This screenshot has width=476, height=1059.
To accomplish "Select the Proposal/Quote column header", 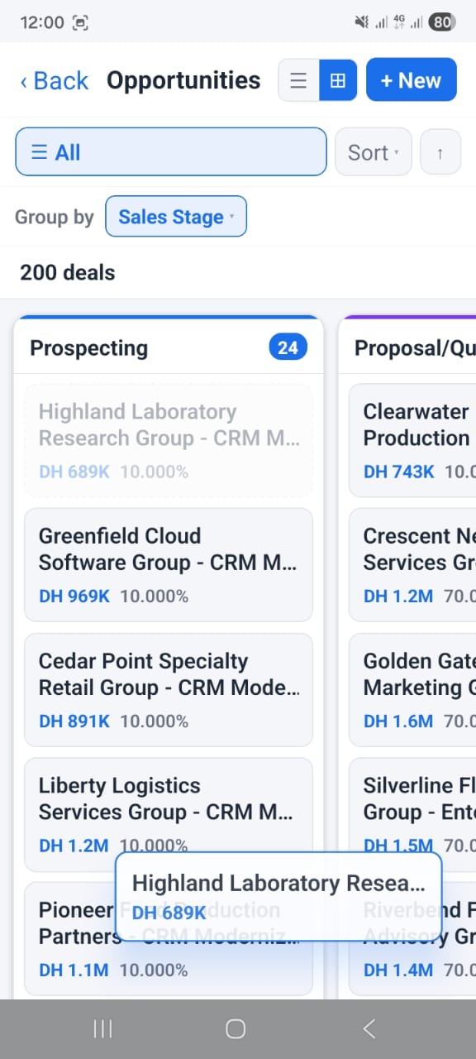I will (407, 347).
